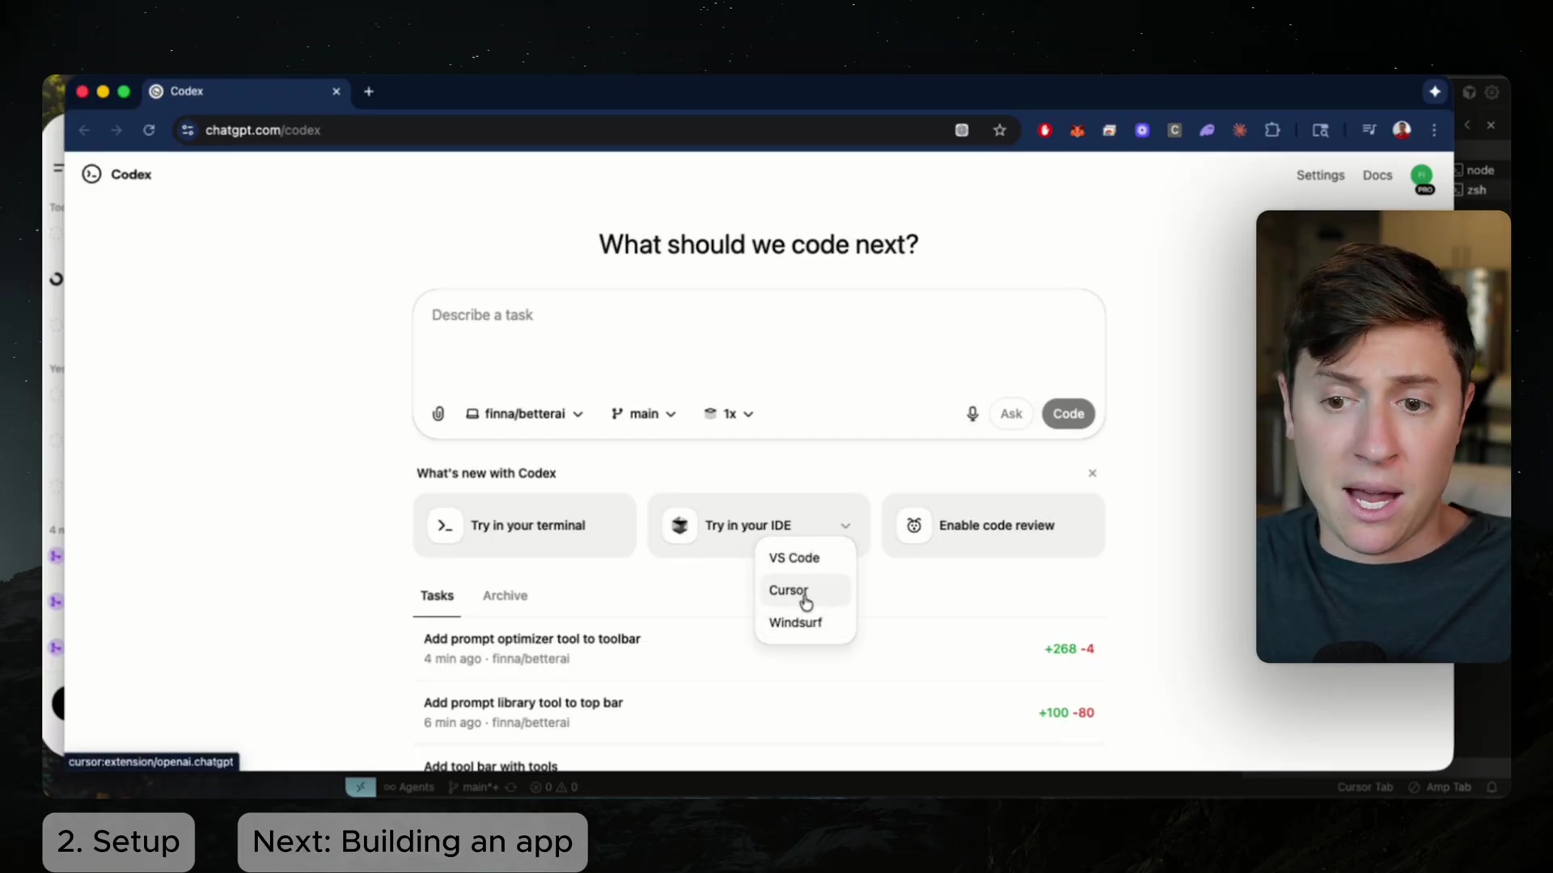Screen dimensions: 1553x873
Task: Dismiss the What's new with Codex panel
Action: (1092, 473)
